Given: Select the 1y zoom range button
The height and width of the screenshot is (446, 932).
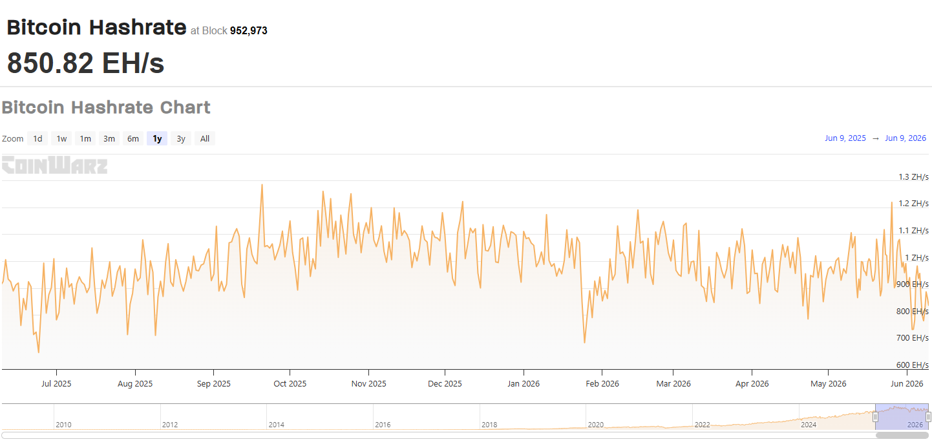Looking at the screenshot, I should 157,138.
